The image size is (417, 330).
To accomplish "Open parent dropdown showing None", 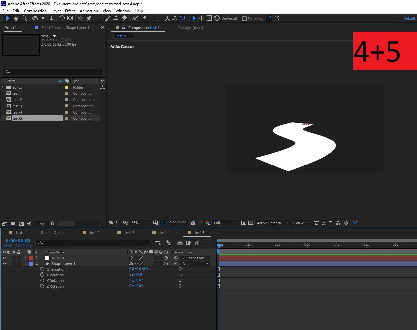I will pos(195,264).
